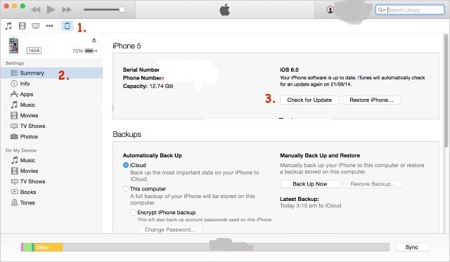Click the Change Password... button

(x=170, y=230)
